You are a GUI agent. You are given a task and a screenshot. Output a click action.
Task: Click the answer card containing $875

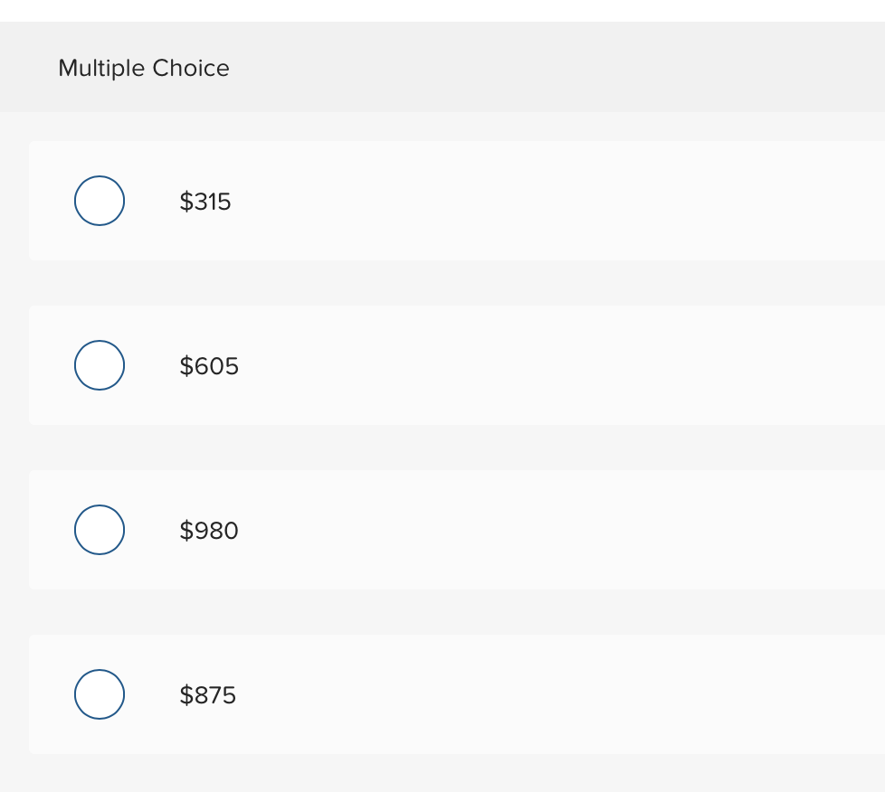point(543,694)
